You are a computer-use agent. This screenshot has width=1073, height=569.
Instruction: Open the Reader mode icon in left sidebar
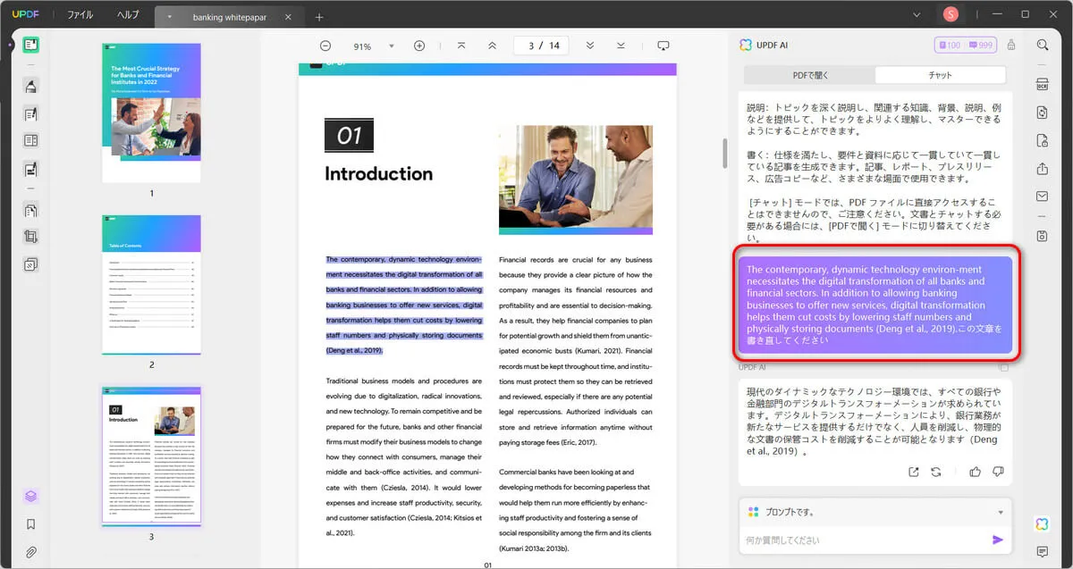(31, 45)
